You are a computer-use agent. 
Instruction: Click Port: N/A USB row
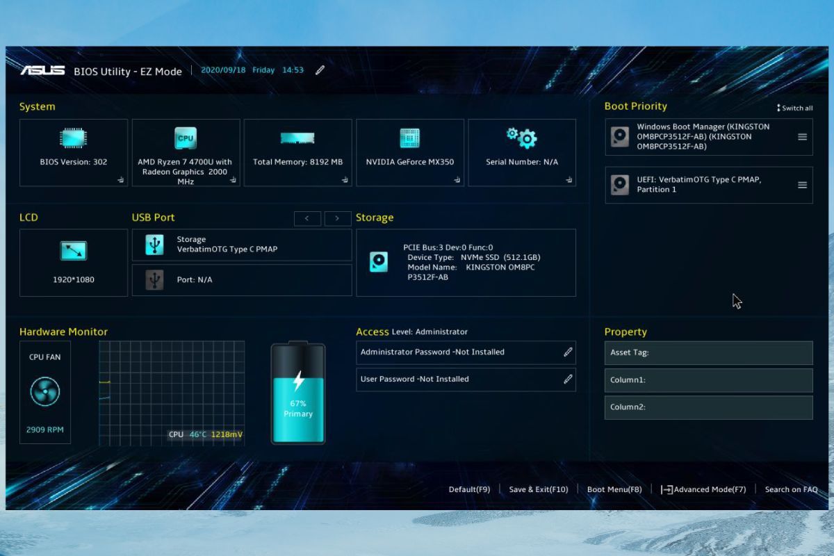242,279
